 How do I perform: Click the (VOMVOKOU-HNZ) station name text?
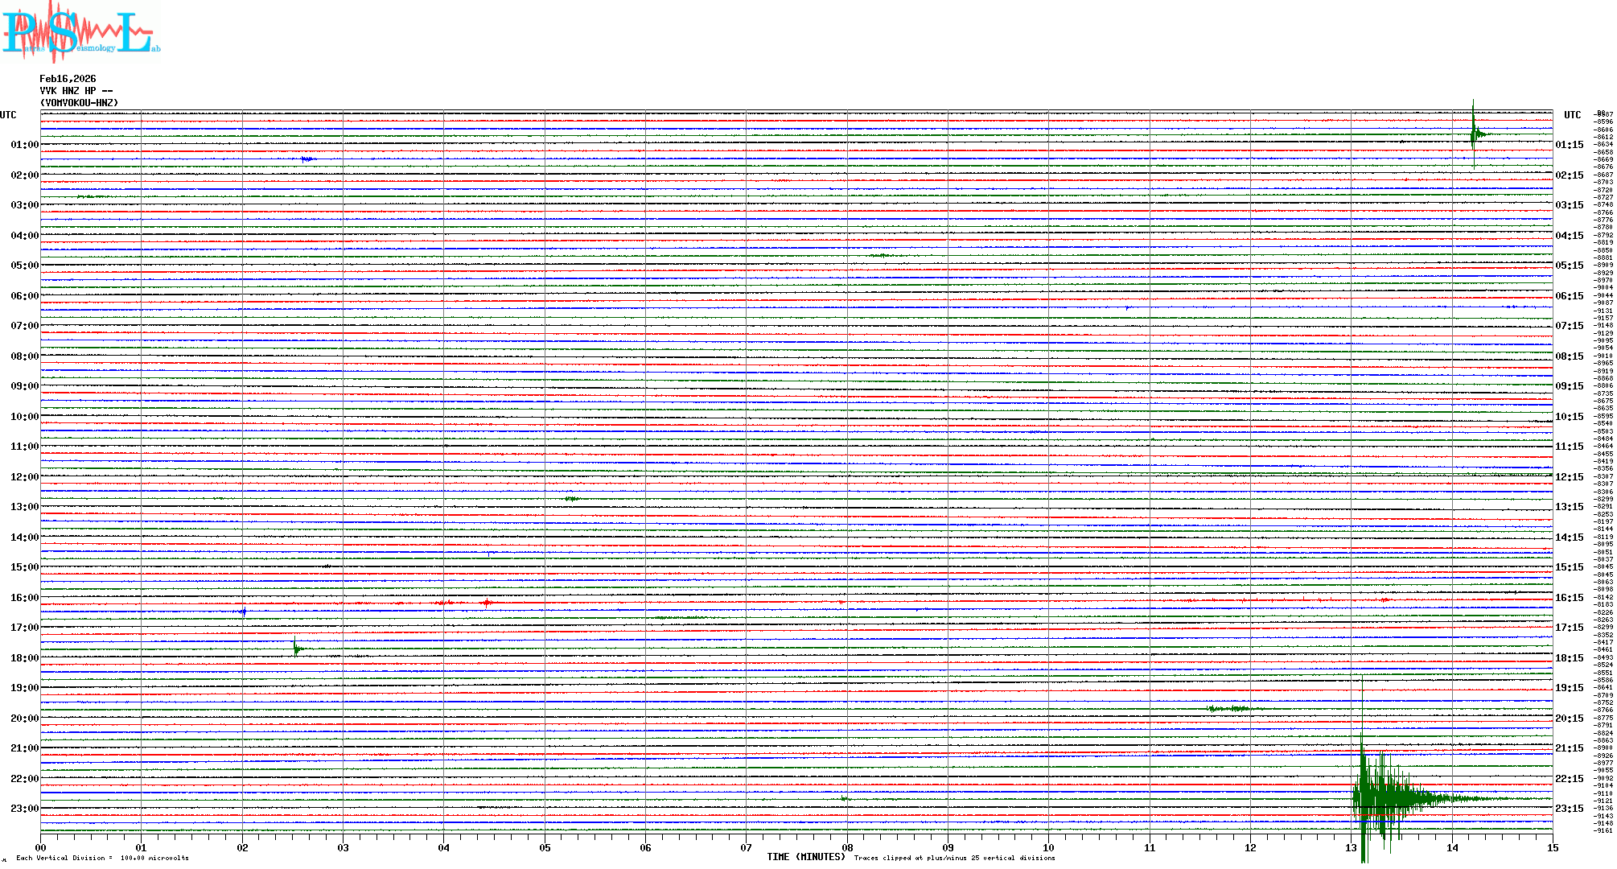(79, 103)
